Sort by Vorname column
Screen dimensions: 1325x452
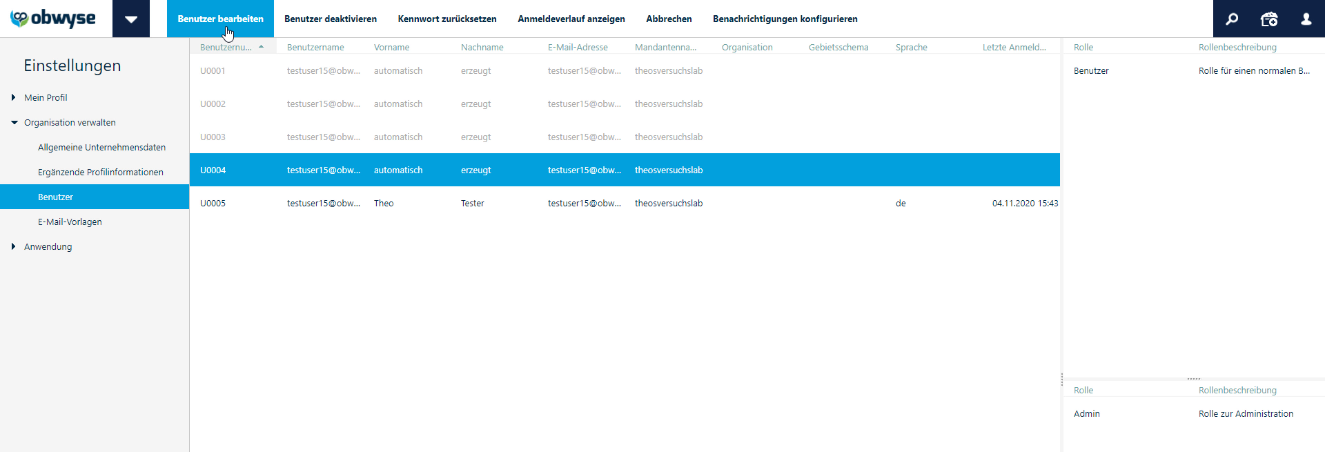(x=391, y=47)
